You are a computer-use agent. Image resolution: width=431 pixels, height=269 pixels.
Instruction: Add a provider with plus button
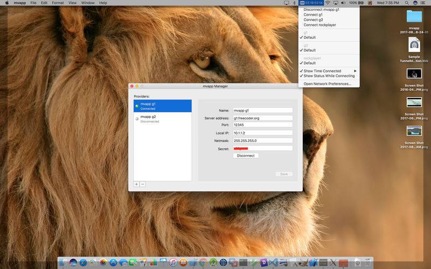[x=137, y=184]
